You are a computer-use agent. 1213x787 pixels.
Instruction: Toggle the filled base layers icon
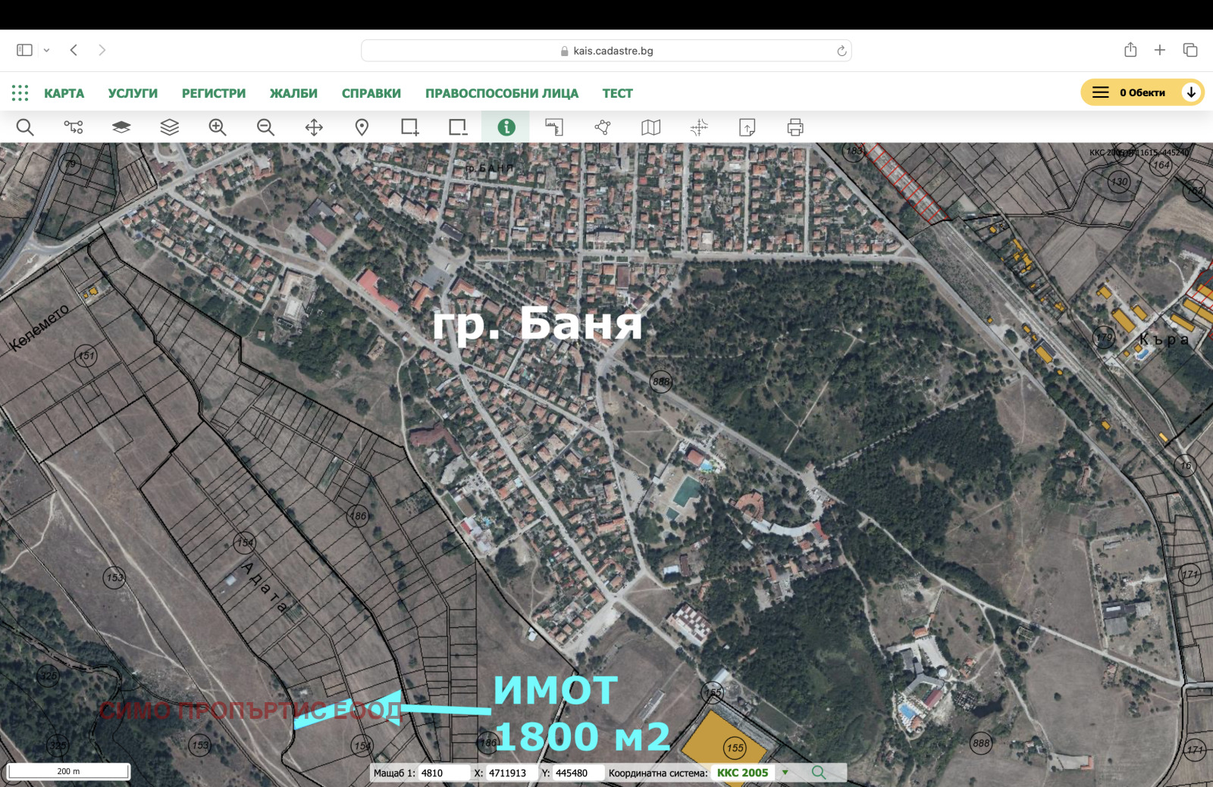pyautogui.click(x=121, y=127)
